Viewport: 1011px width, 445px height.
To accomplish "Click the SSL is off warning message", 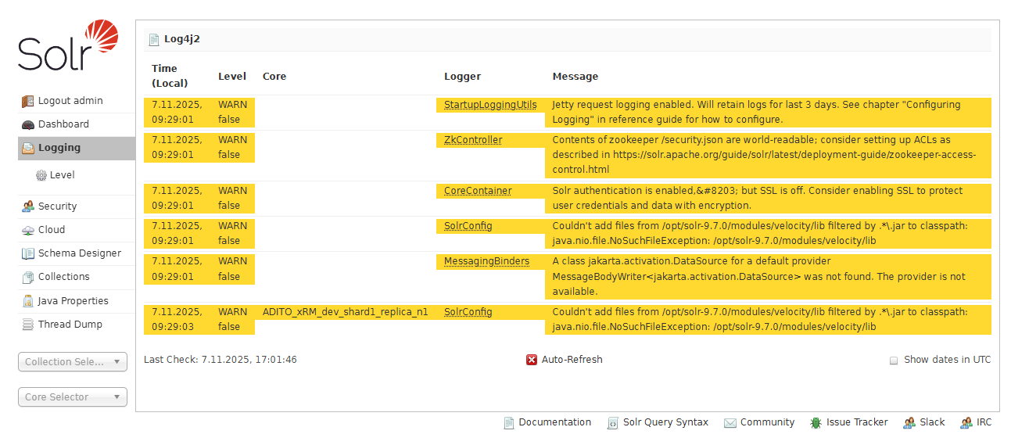I will coord(768,198).
